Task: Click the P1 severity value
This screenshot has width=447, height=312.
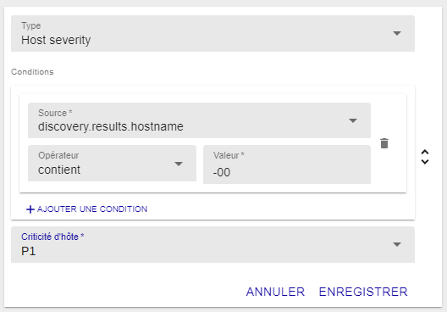Action: click(x=29, y=251)
